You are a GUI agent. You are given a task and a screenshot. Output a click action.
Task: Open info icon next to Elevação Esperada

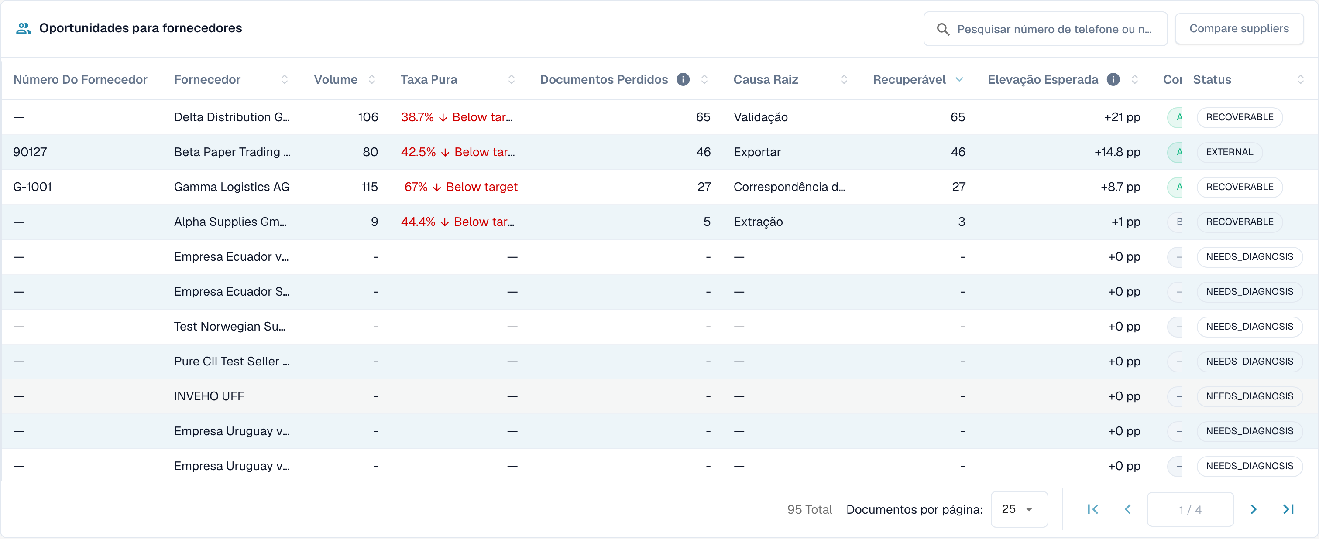(x=1113, y=79)
